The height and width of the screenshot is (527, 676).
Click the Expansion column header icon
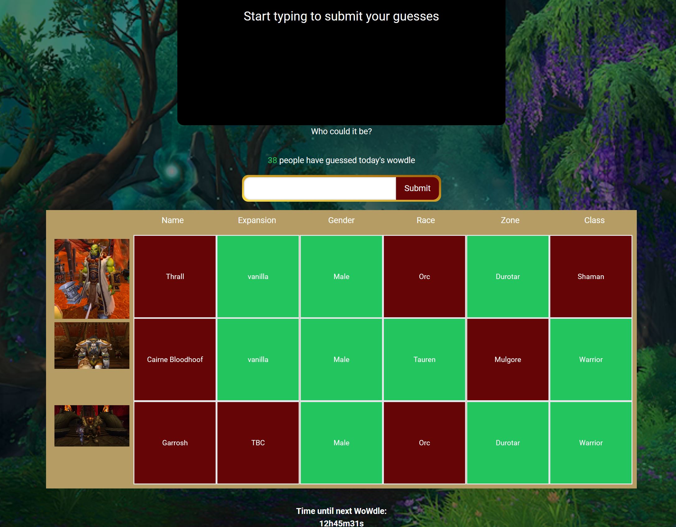click(x=257, y=220)
